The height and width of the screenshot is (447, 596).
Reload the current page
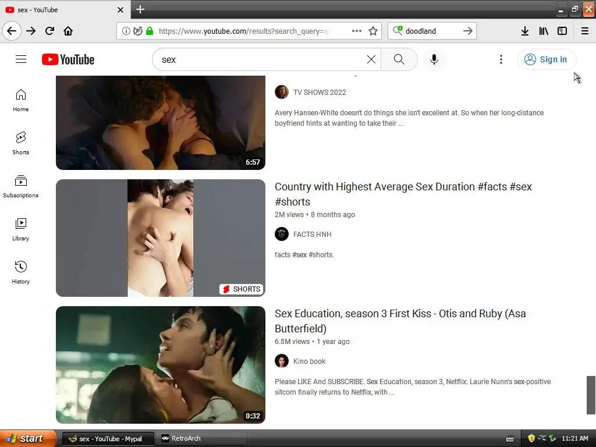pyautogui.click(x=49, y=31)
